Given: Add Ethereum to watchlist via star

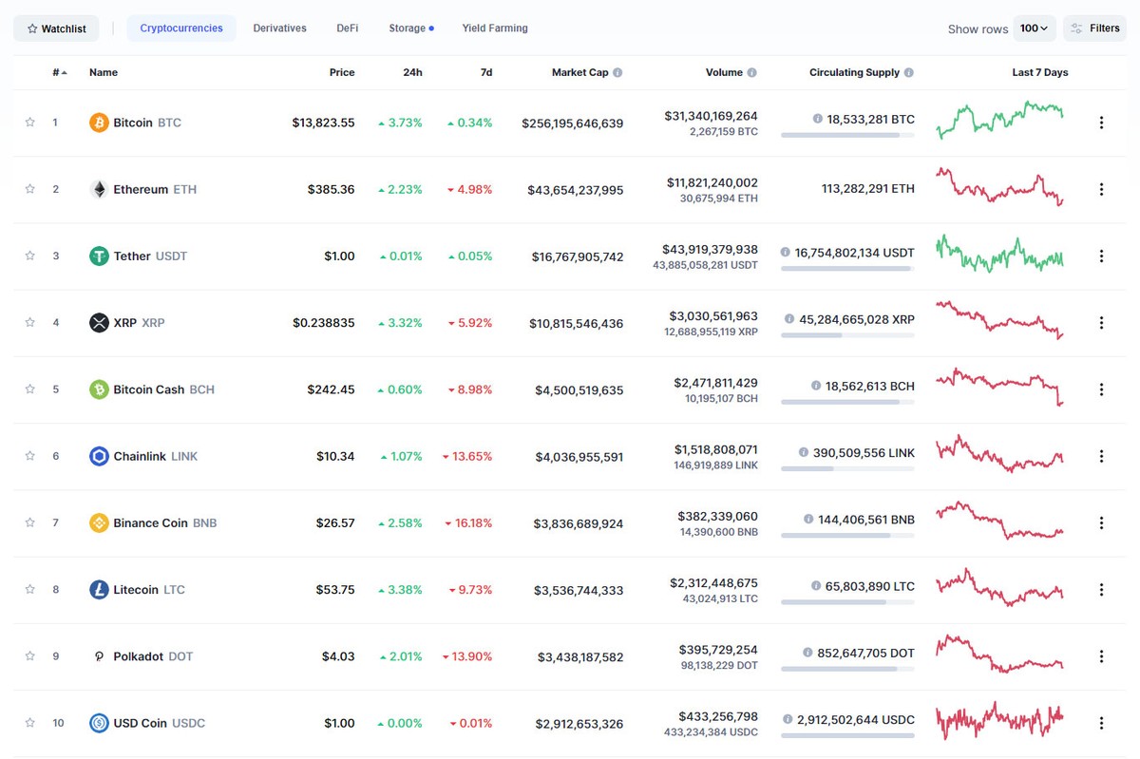Looking at the screenshot, I should 29,189.
